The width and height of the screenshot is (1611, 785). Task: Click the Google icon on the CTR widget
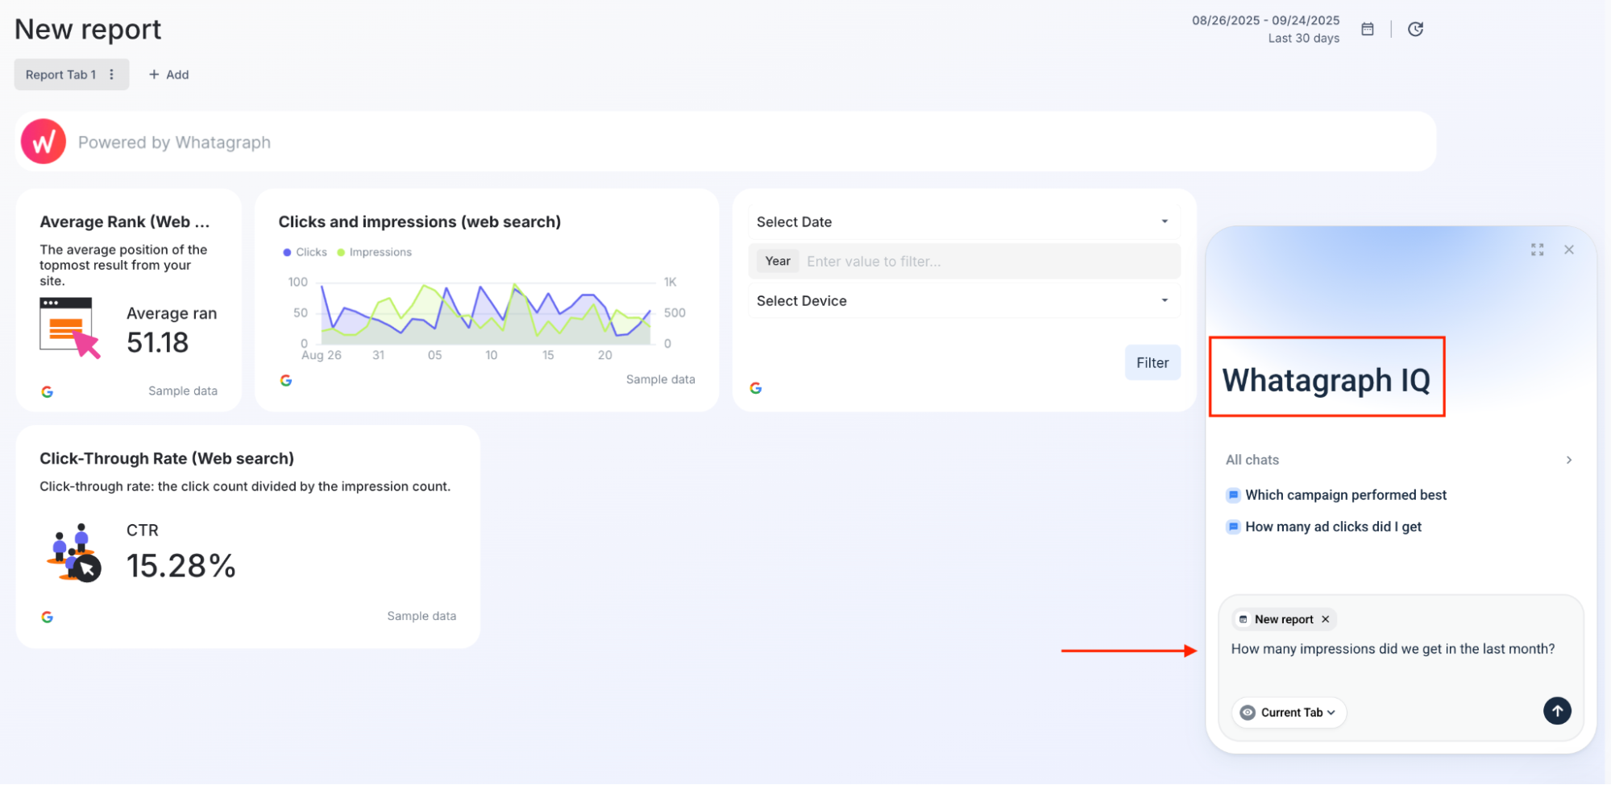click(48, 616)
